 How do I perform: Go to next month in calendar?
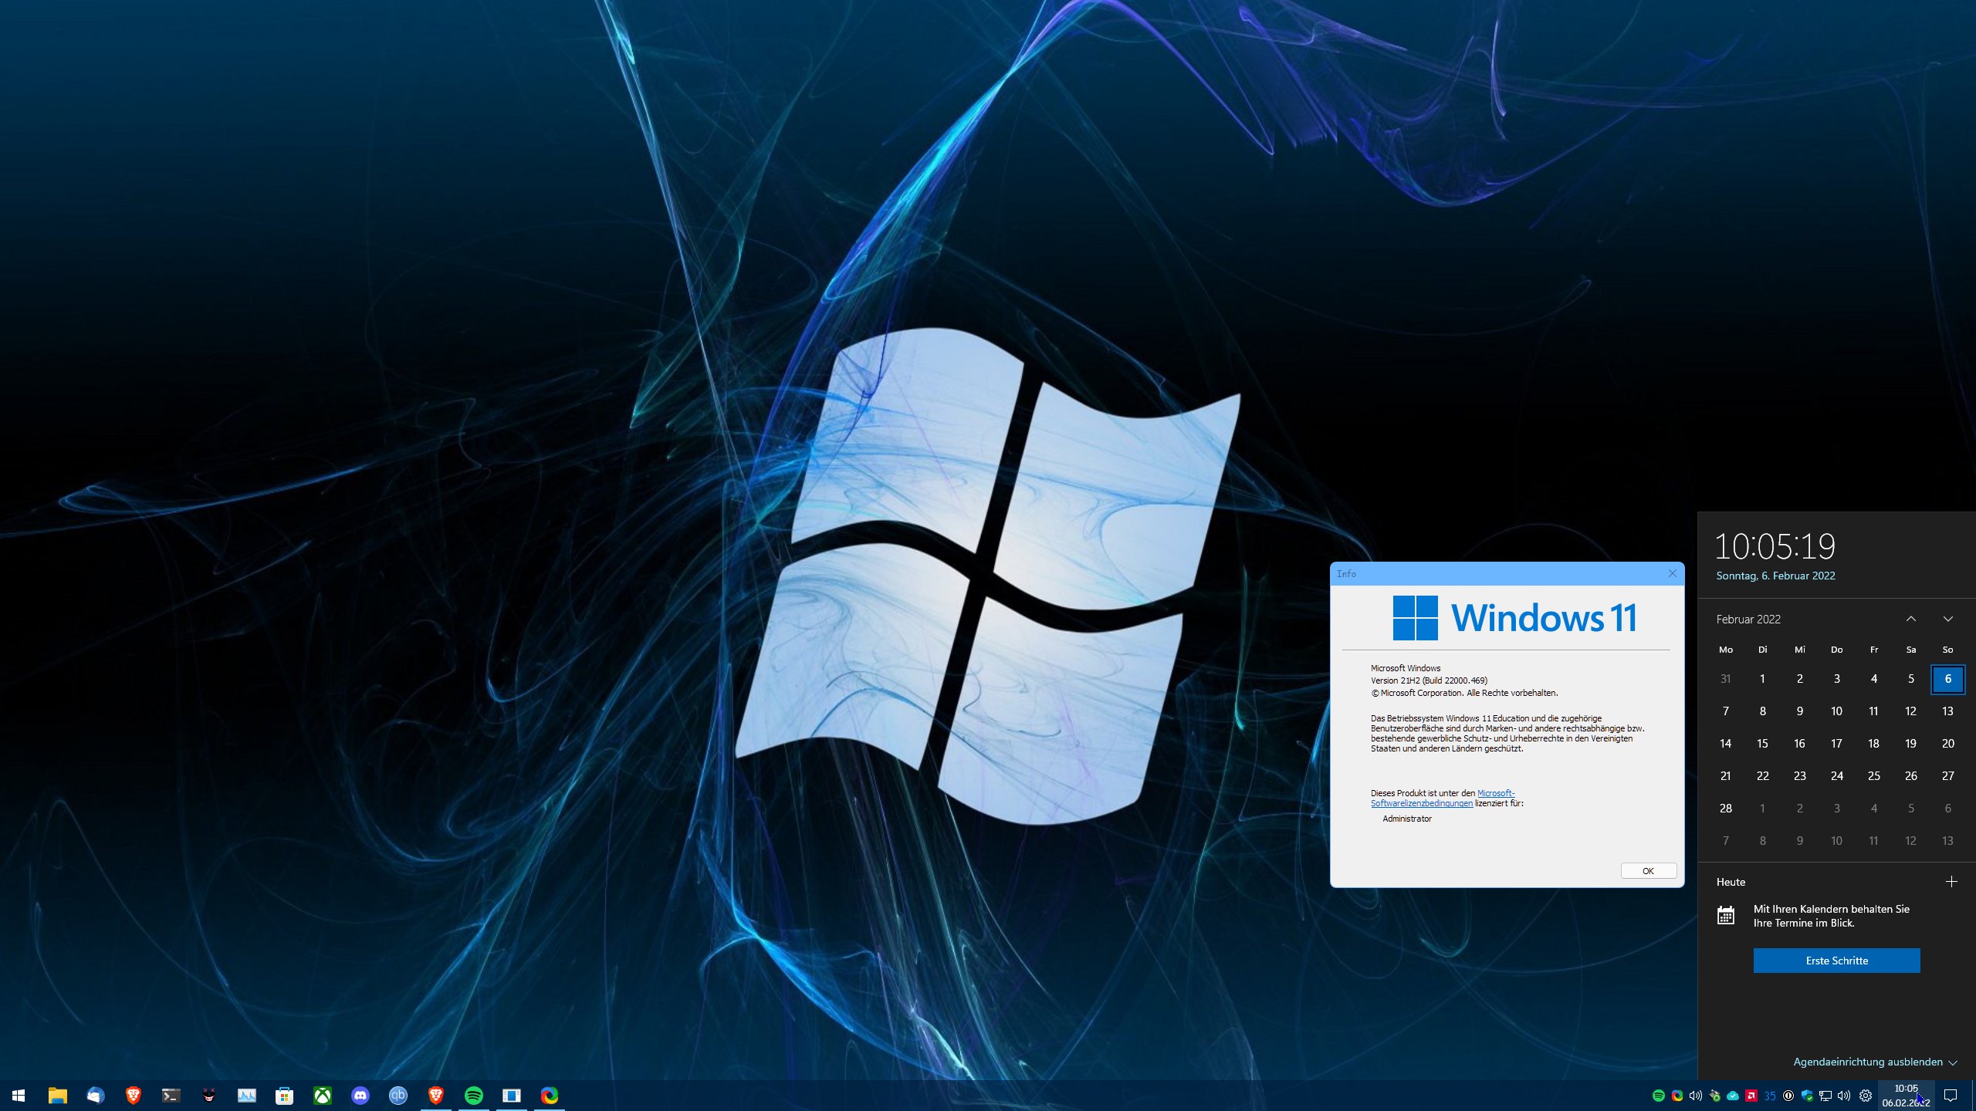(1948, 619)
